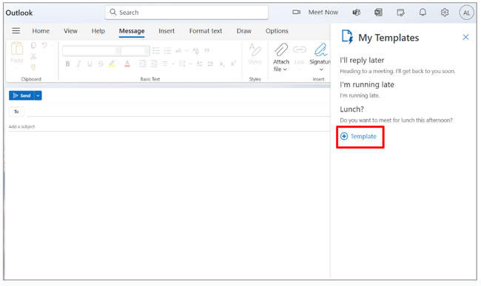
Task: Toggle Superscript formatting
Action: [233, 64]
